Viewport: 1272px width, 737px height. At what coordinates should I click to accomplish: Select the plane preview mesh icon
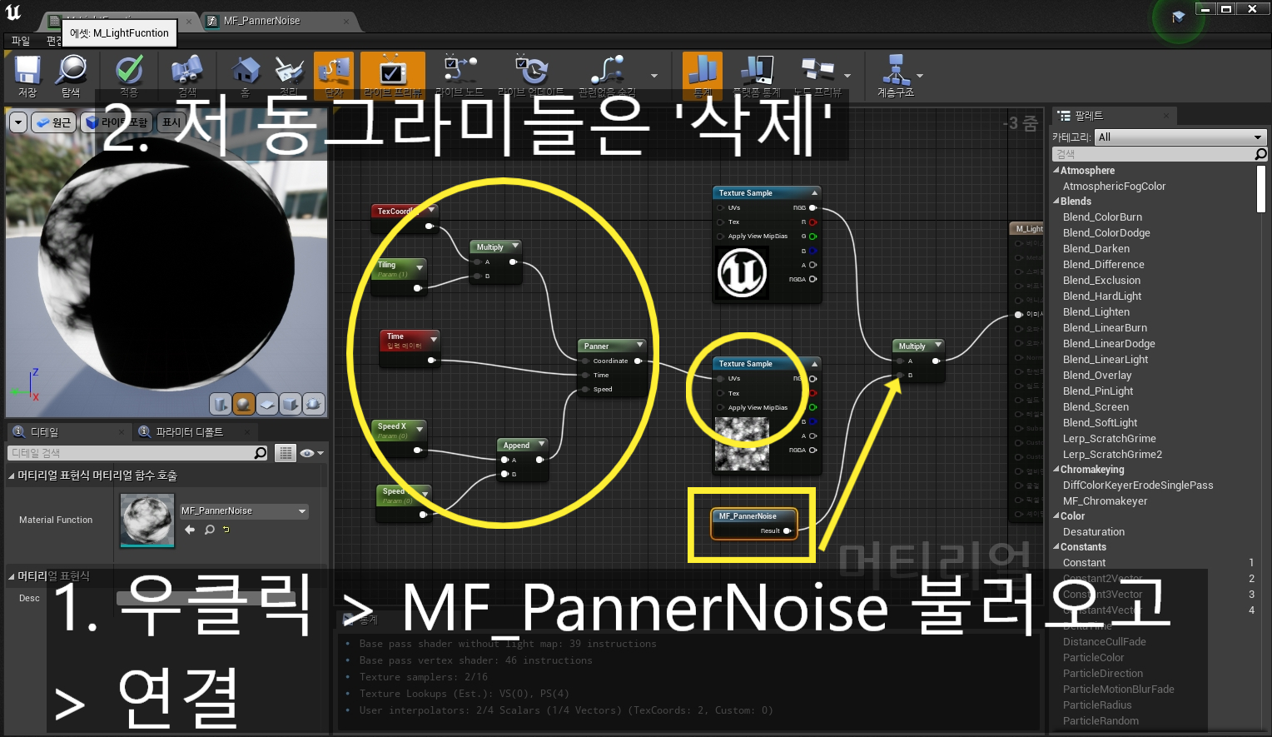coord(266,404)
